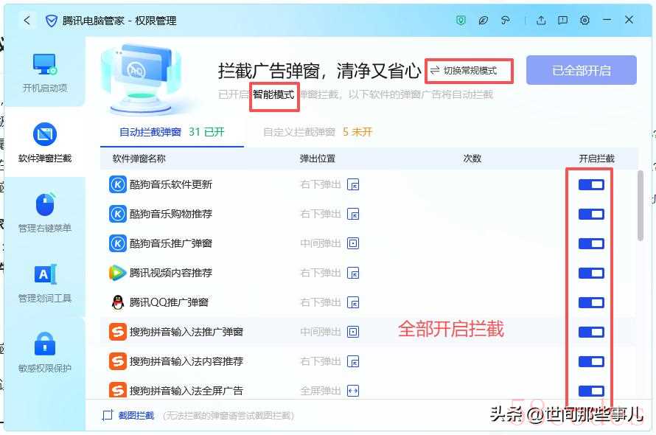The image size is (656, 435).
Task: Click the screenshot-block crop icon
Action: pyautogui.click(x=108, y=415)
